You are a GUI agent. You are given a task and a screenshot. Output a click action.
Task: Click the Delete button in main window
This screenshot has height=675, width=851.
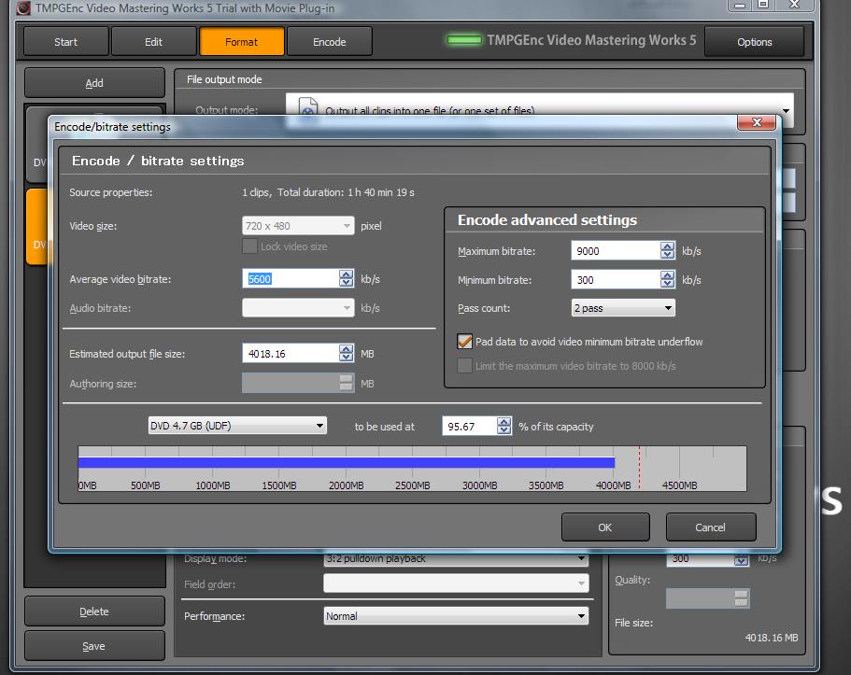tap(94, 612)
